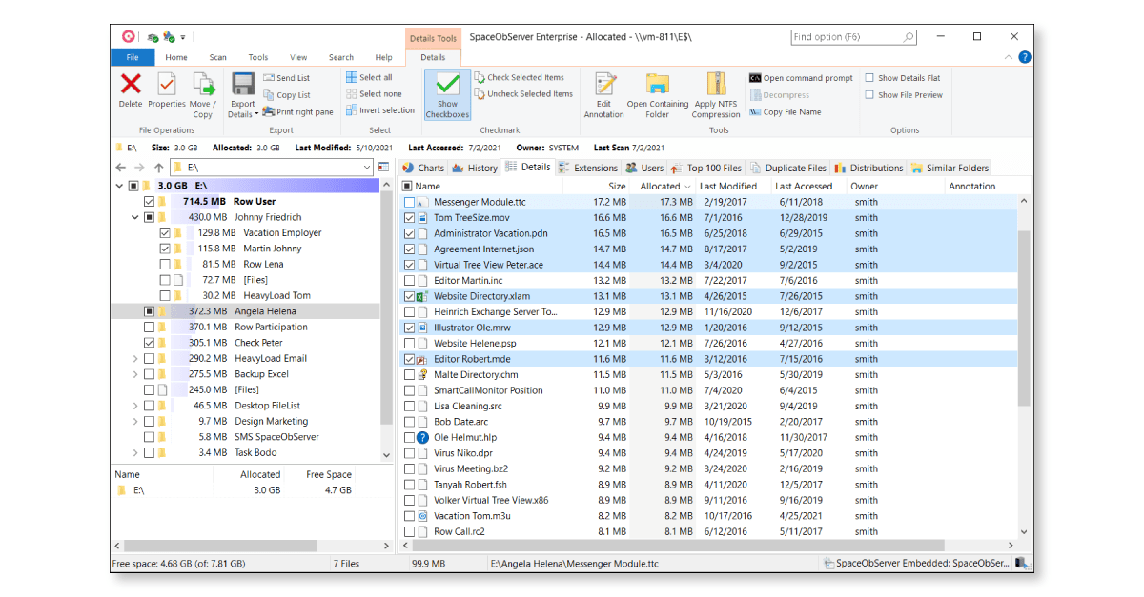
Task: Click Select none in the ribbon
Action: 374,94
